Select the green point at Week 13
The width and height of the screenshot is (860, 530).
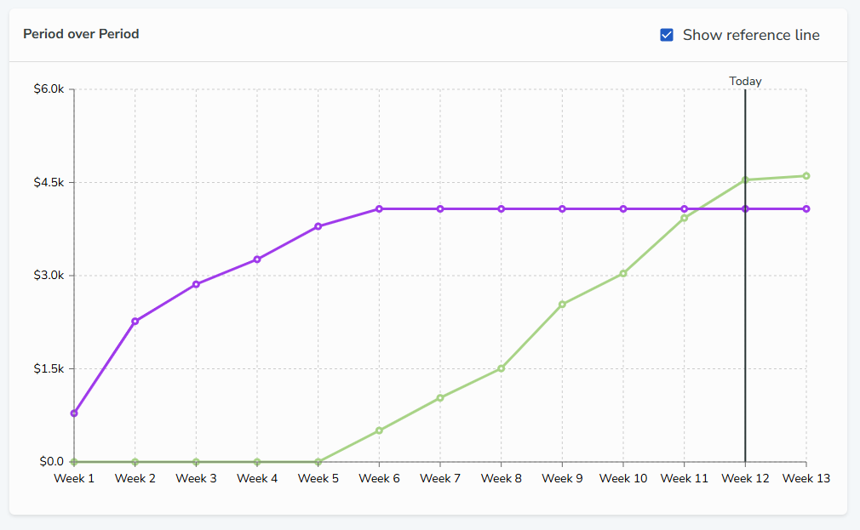[806, 176]
